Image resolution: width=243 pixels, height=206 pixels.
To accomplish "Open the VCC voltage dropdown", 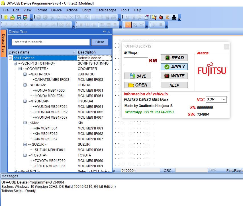I will (224, 100).
